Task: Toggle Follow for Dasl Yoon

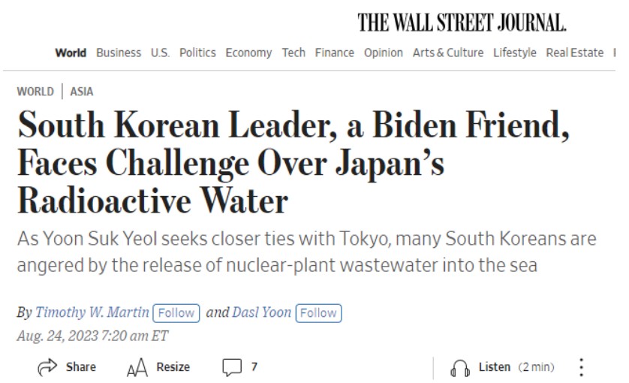Action: [318, 312]
